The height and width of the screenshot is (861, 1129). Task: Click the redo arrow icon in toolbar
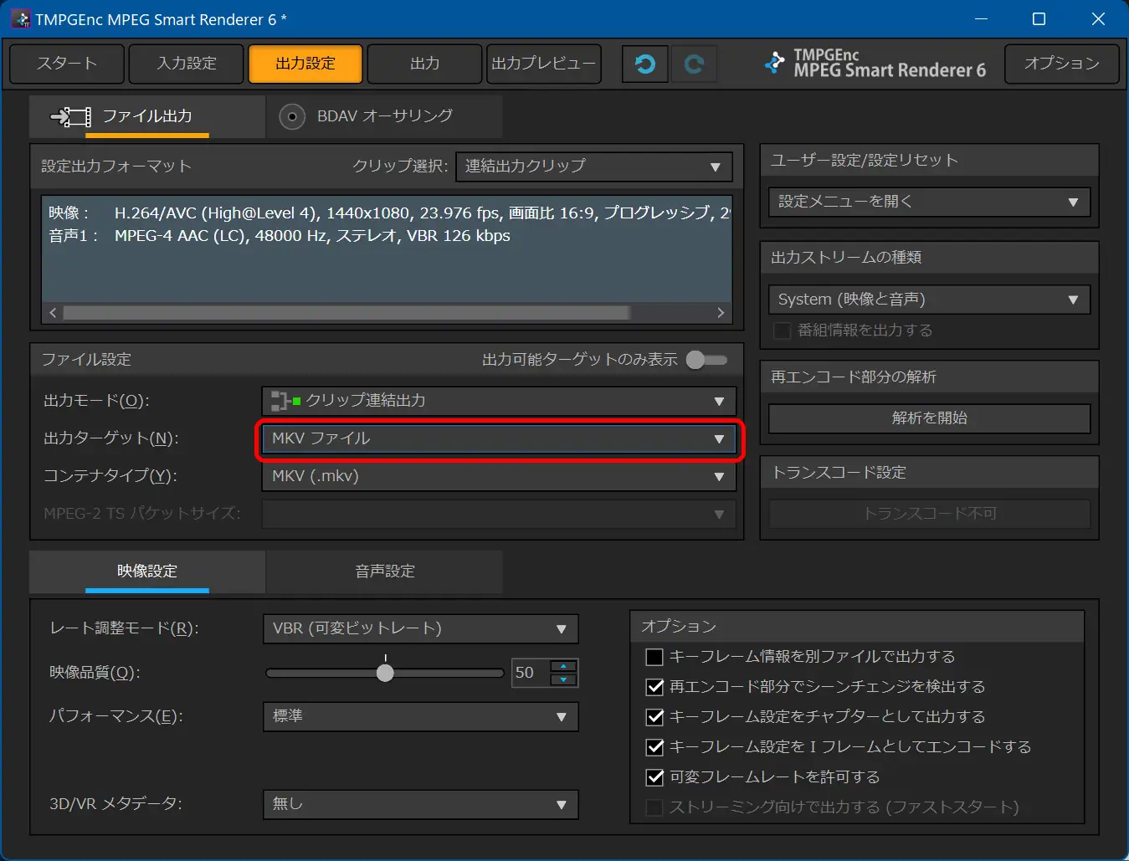694,64
